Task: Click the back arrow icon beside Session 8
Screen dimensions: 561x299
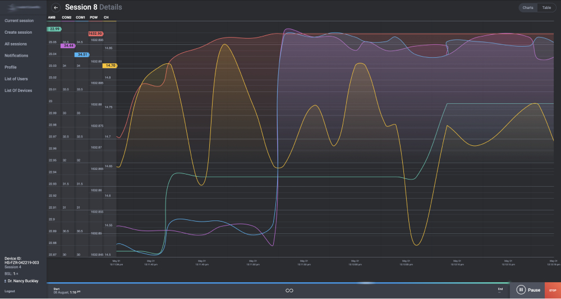Action: (x=56, y=7)
